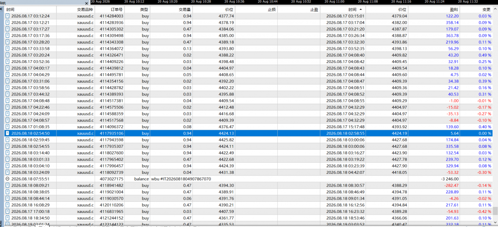Viewport: 498px width, 227px height.
Task: Select order number 4121244152
Action: point(112,218)
